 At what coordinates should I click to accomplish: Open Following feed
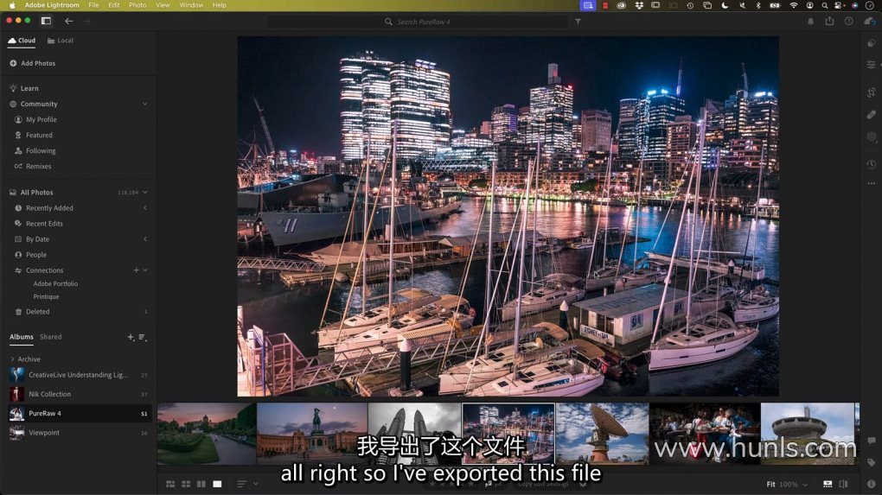click(x=35, y=151)
